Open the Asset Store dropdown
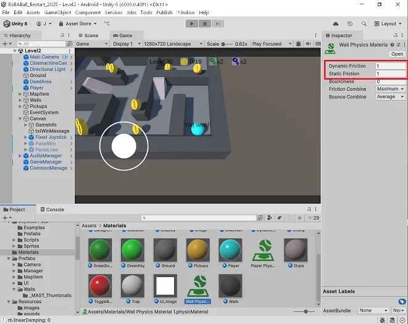This screenshot has width=408, height=324. tap(78, 24)
